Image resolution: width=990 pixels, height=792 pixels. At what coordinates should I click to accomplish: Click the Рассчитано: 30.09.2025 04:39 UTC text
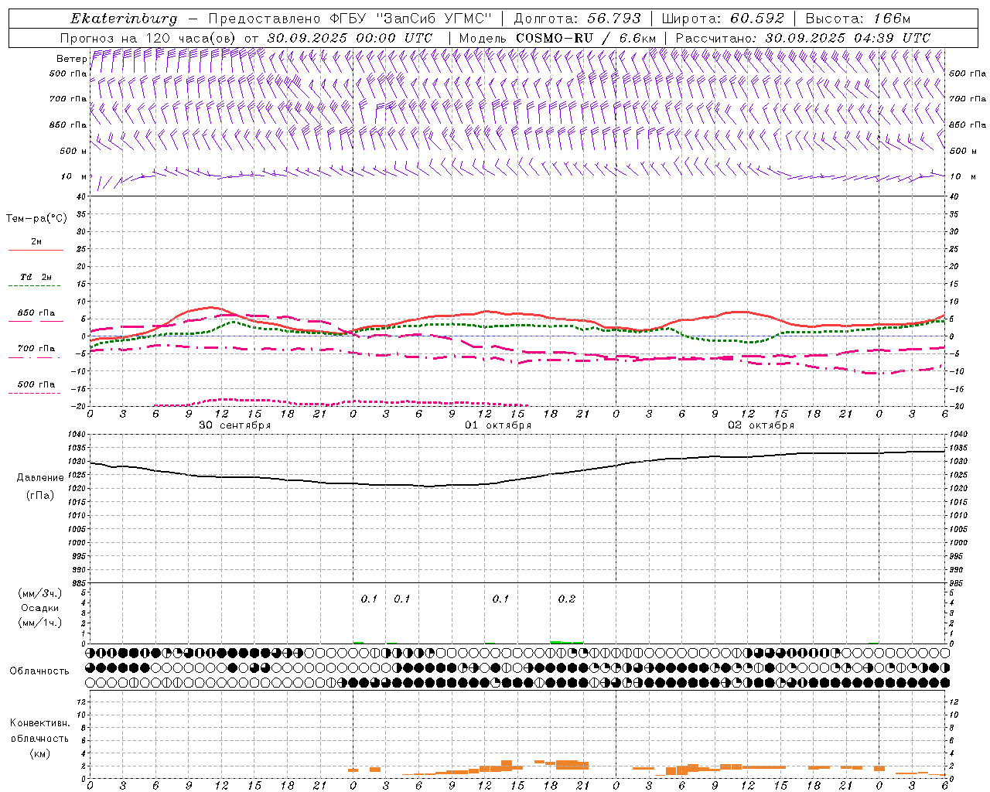click(803, 38)
